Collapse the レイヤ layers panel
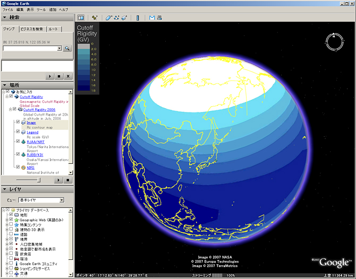The width and height of the screenshot is (356, 279). [x=5, y=189]
